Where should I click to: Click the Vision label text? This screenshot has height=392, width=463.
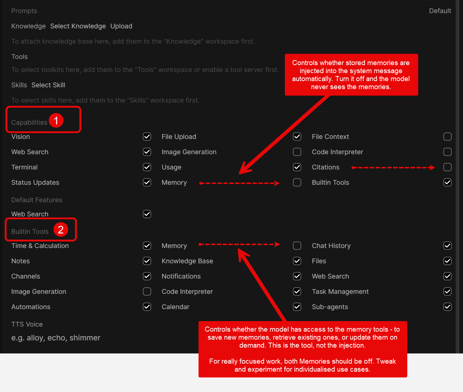pyautogui.click(x=21, y=137)
